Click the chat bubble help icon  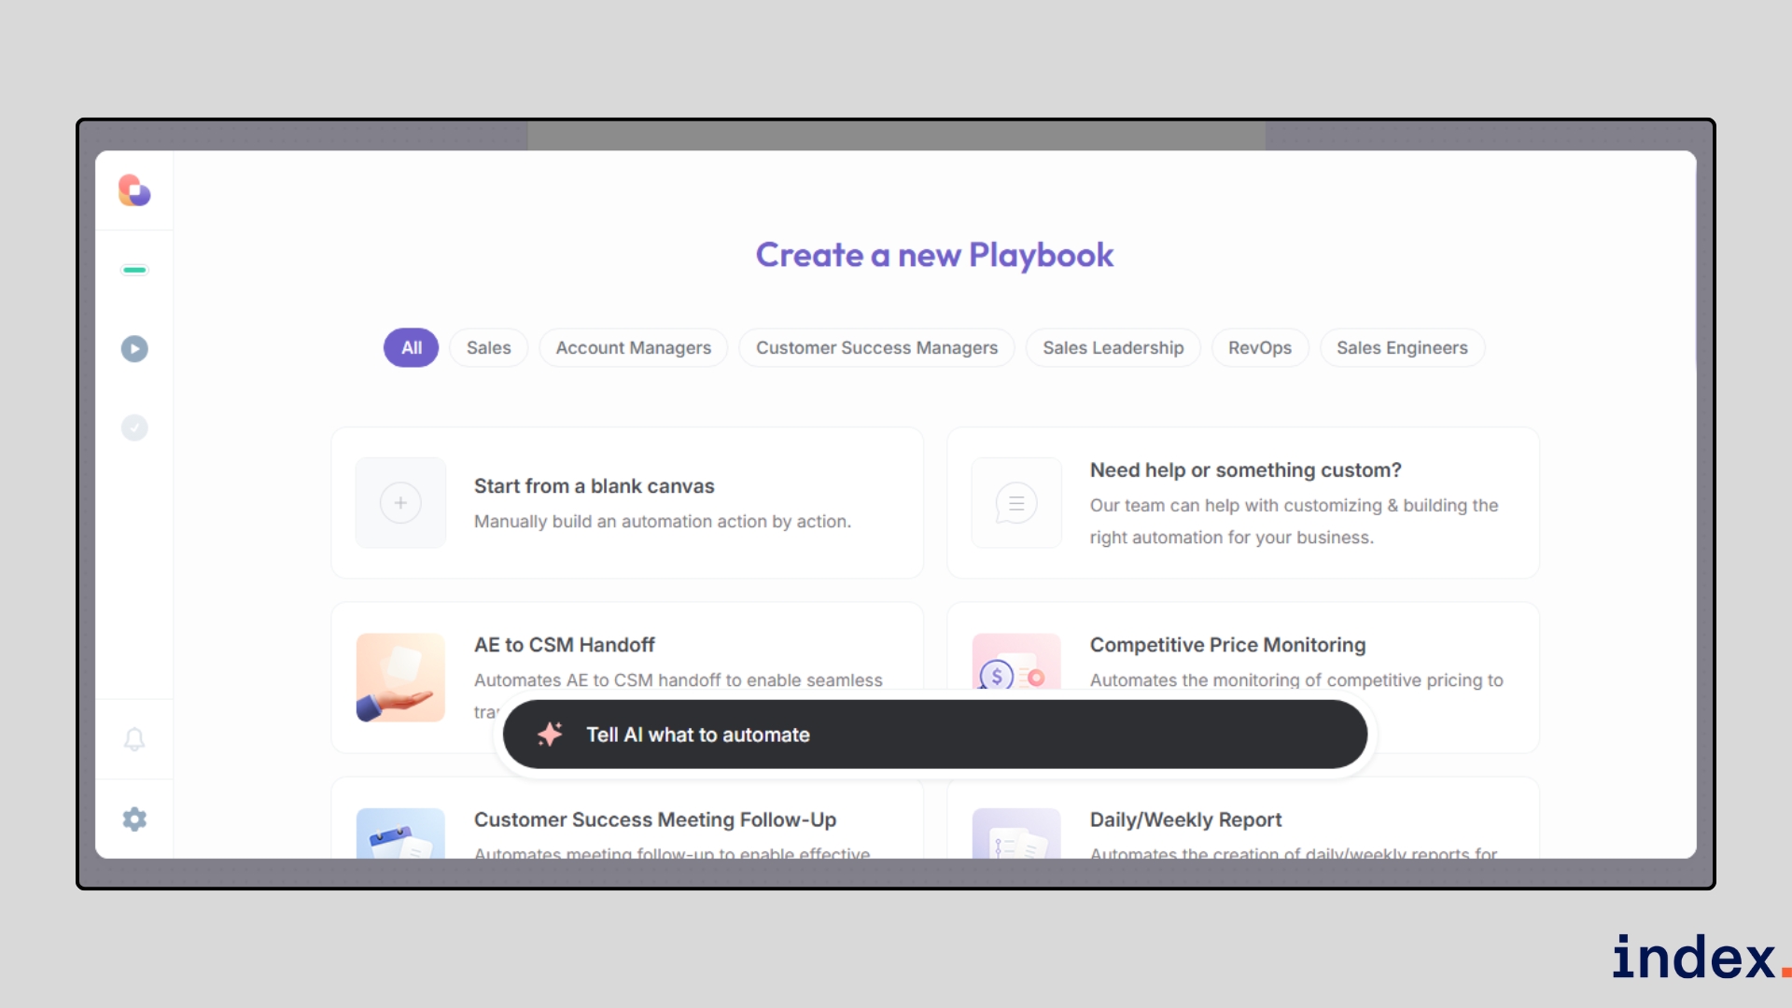coord(1016,503)
